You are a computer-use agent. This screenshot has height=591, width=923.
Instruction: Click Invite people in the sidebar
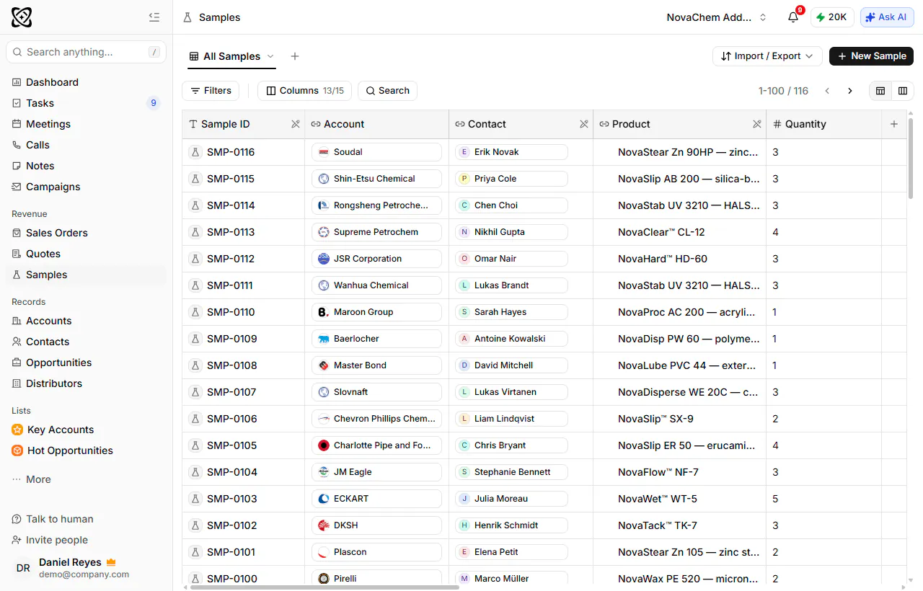click(50, 540)
